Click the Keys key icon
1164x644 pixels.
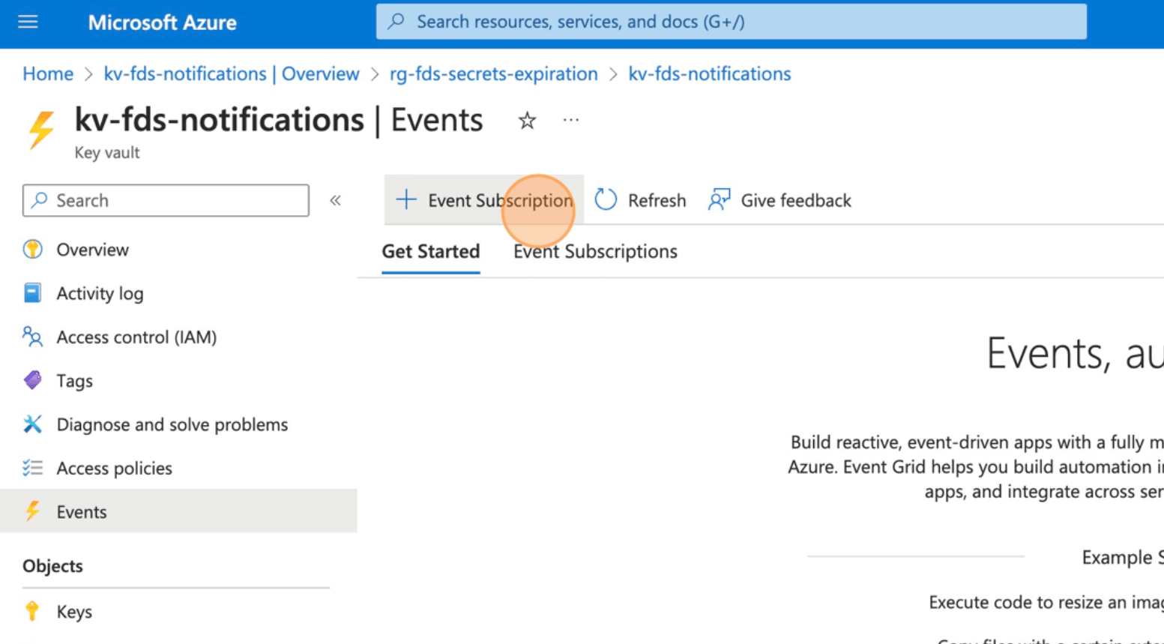[x=32, y=612]
